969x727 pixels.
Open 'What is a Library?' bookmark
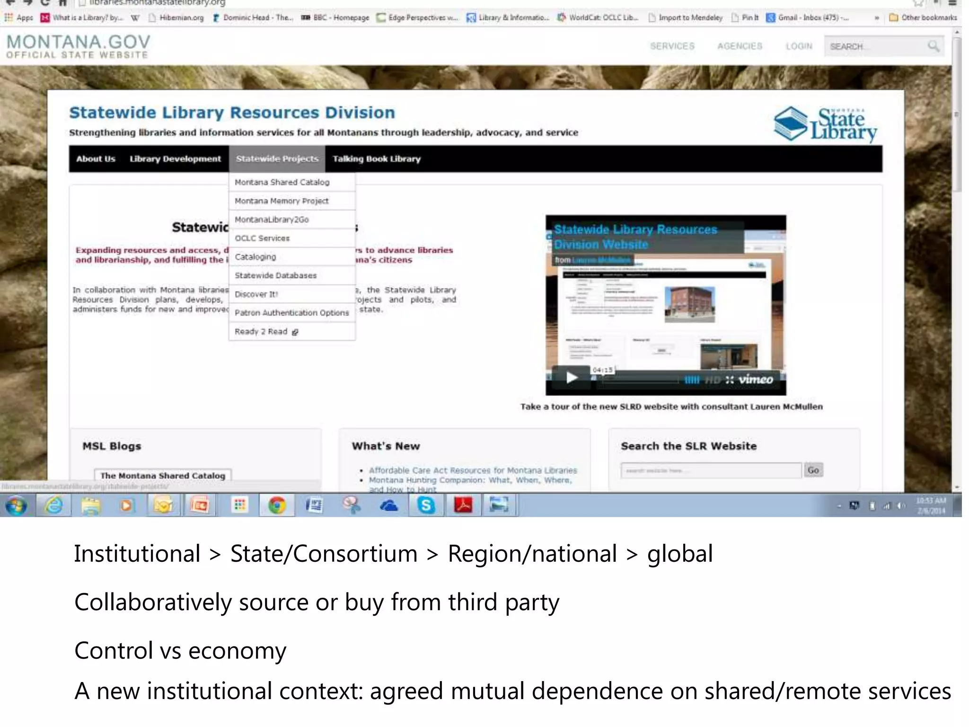(82, 18)
